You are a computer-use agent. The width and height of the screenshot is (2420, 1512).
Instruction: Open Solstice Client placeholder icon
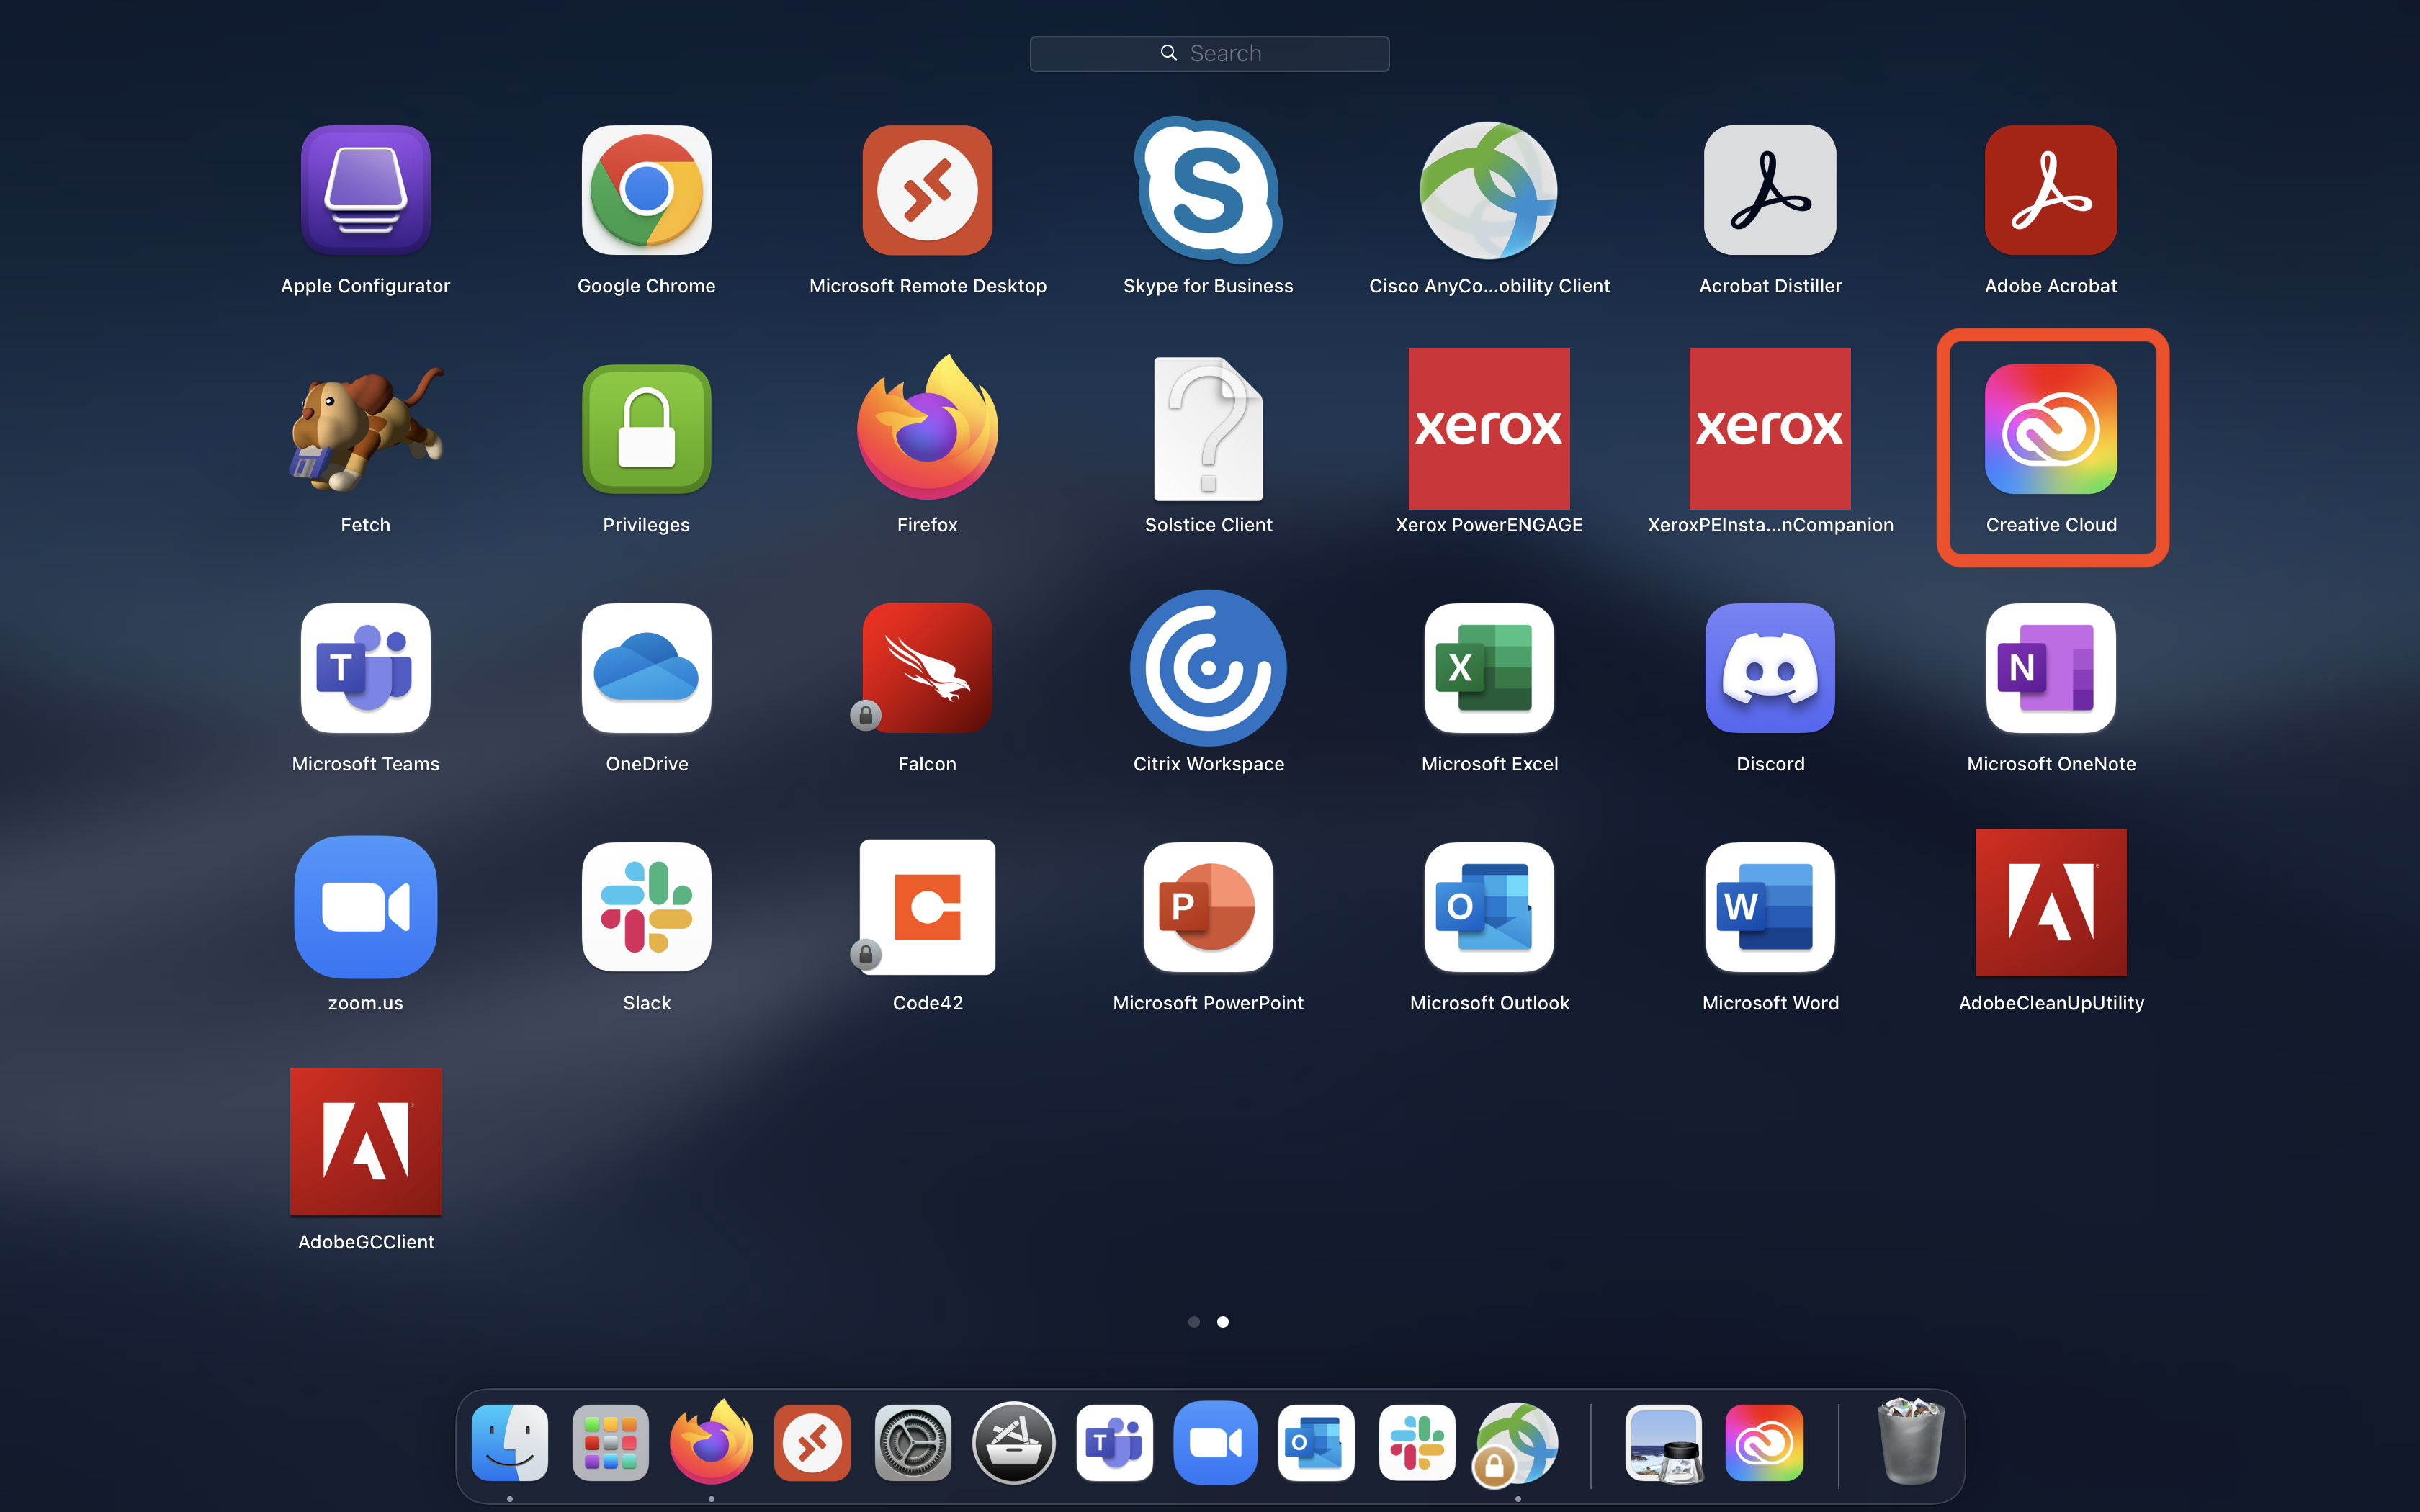click(x=1208, y=430)
